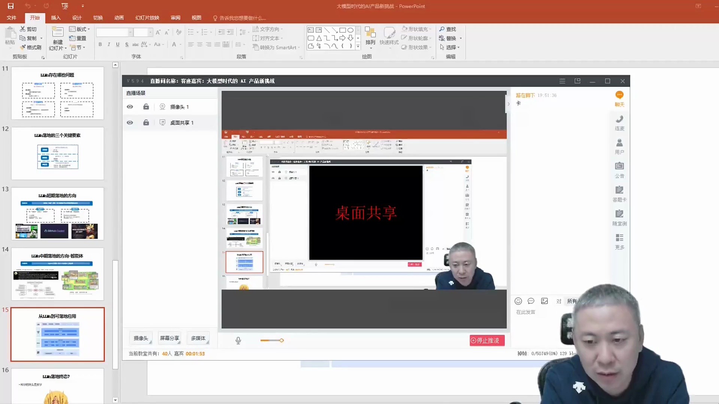Open the font size combo box
The width and height of the screenshot is (719, 404).
click(143, 32)
